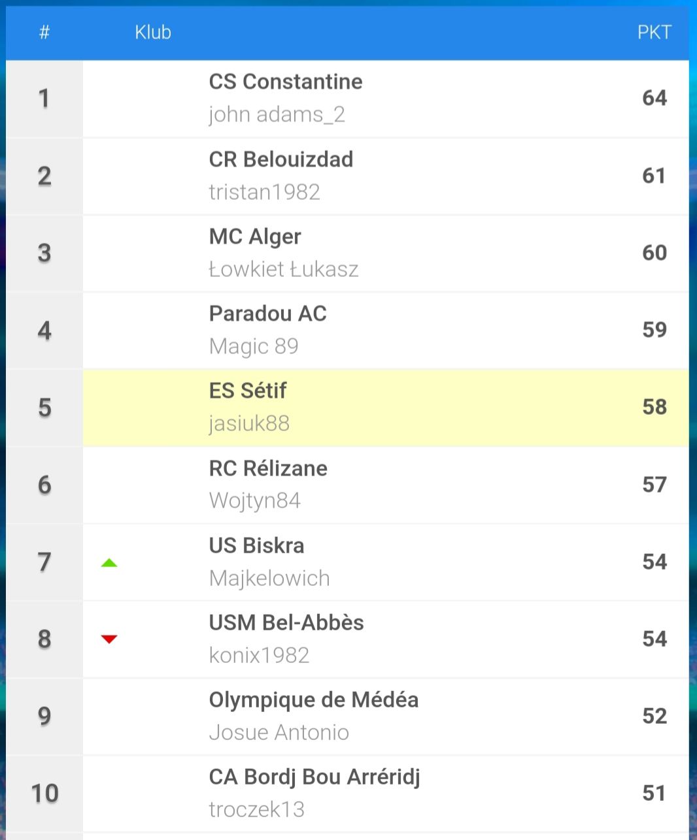Open manager Łowkiet Łukasz profile
This screenshot has width=697, height=840.
284,269
